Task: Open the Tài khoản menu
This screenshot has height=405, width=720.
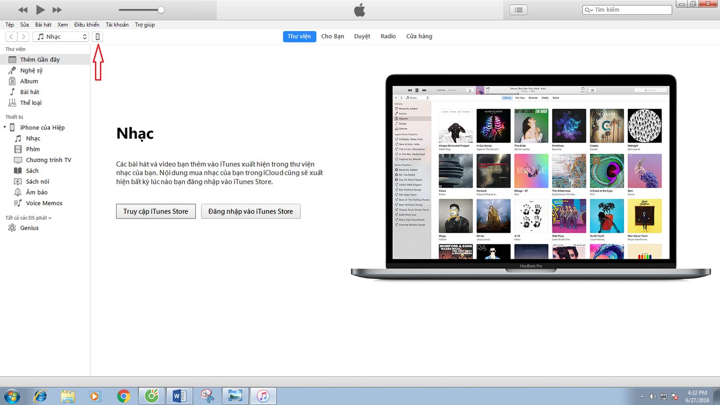Action: click(x=117, y=25)
